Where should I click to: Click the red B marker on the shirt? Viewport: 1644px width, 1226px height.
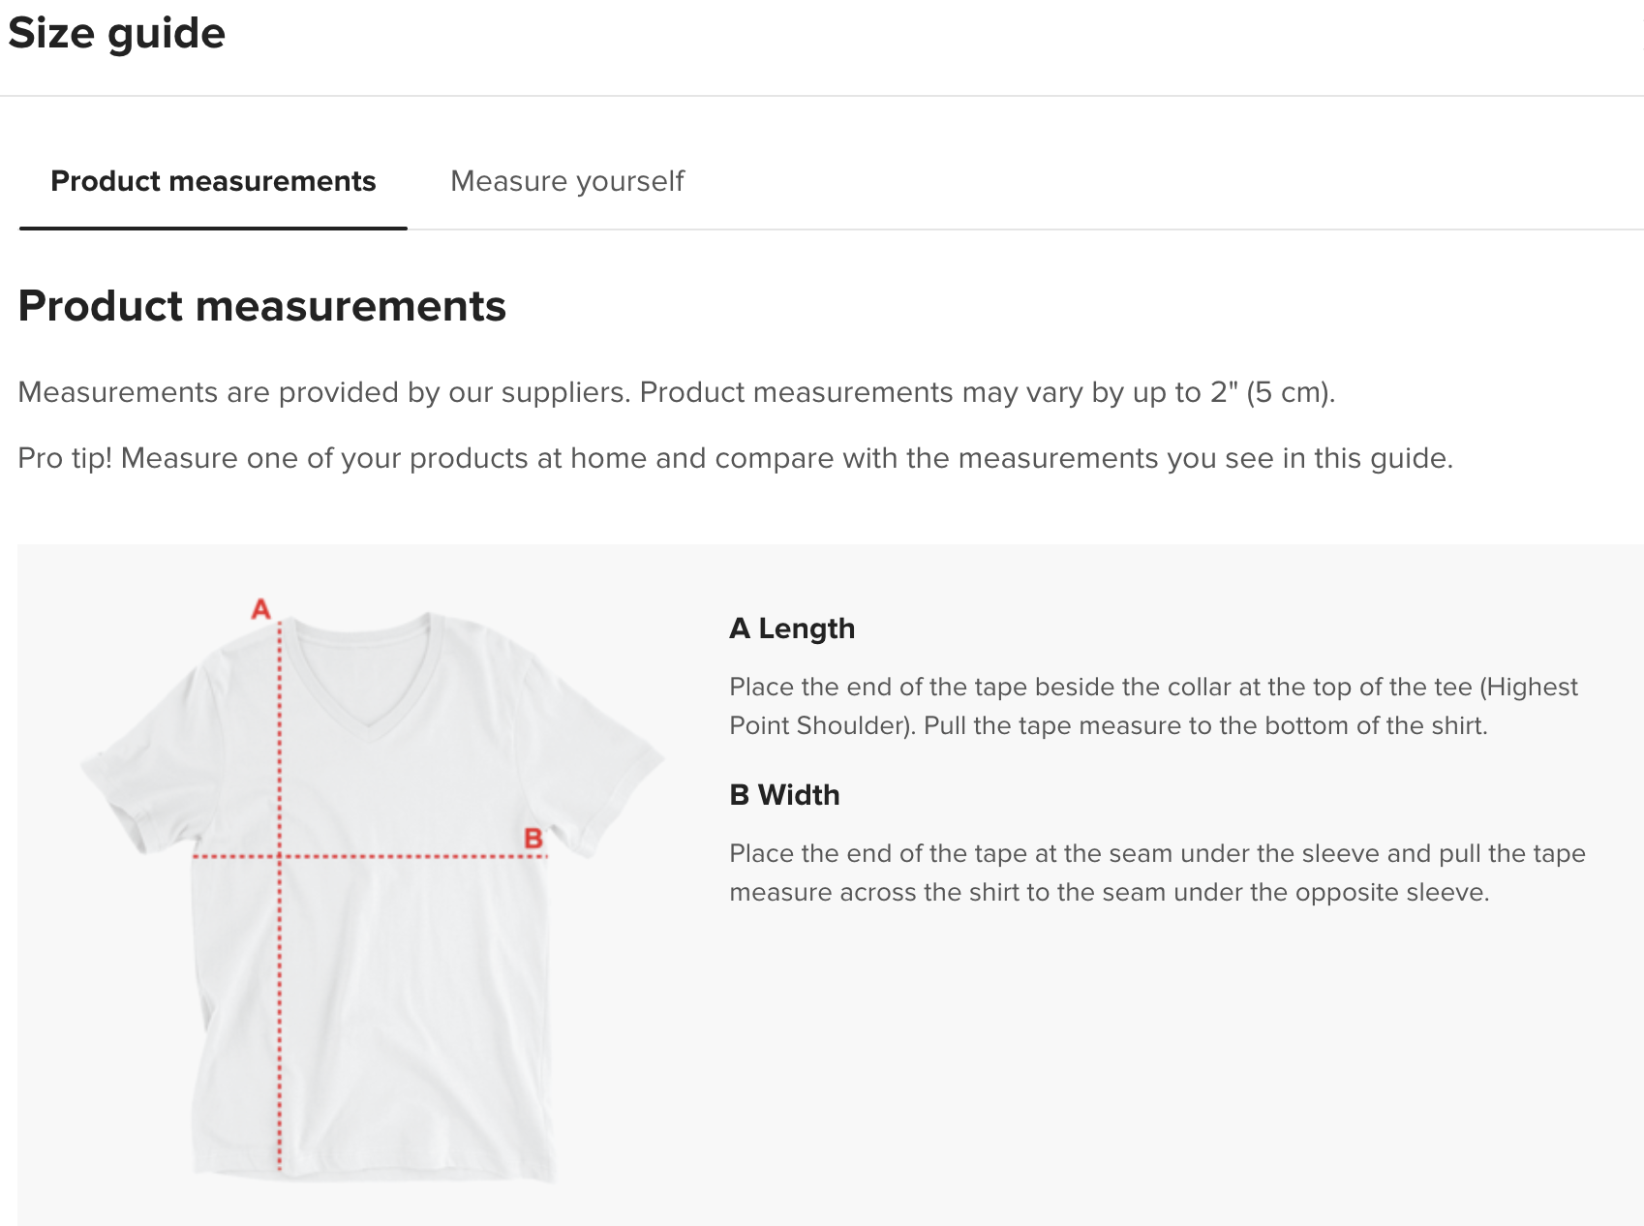[533, 839]
